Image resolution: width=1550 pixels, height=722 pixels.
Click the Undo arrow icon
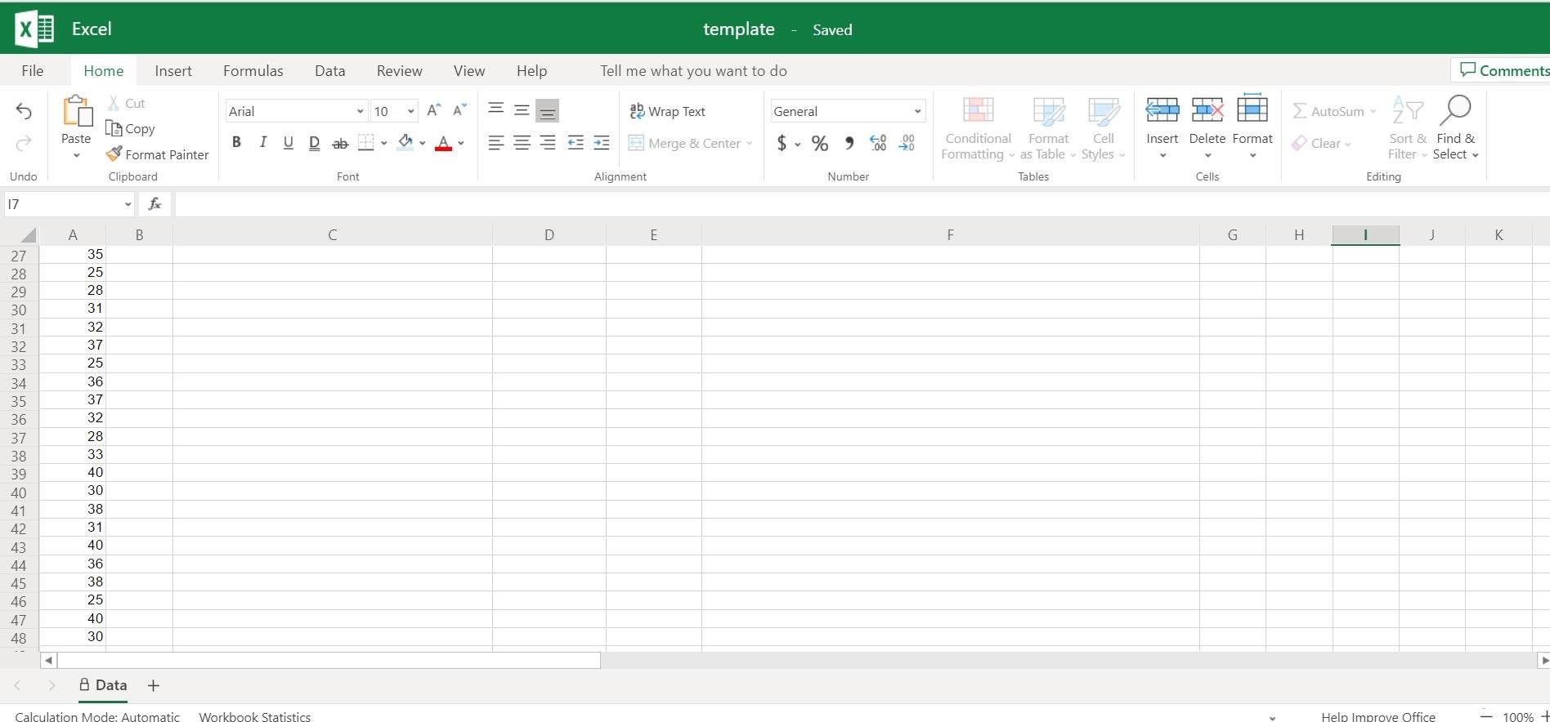24,112
